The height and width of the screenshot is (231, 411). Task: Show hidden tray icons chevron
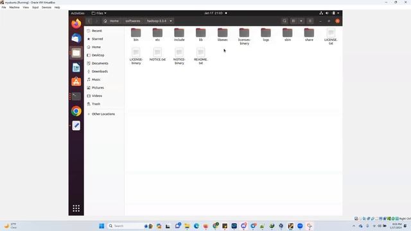pyautogui.click(x=354, y=226)
